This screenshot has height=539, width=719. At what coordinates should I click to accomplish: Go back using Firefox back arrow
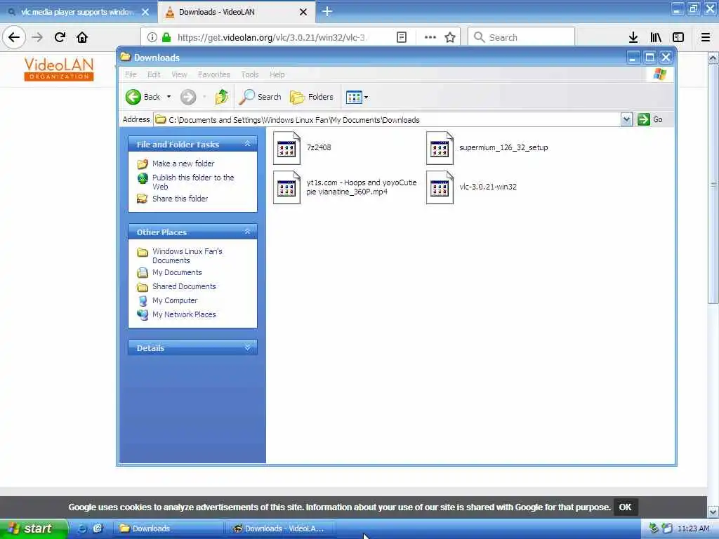pyautogui.click(x=14, y=37)
